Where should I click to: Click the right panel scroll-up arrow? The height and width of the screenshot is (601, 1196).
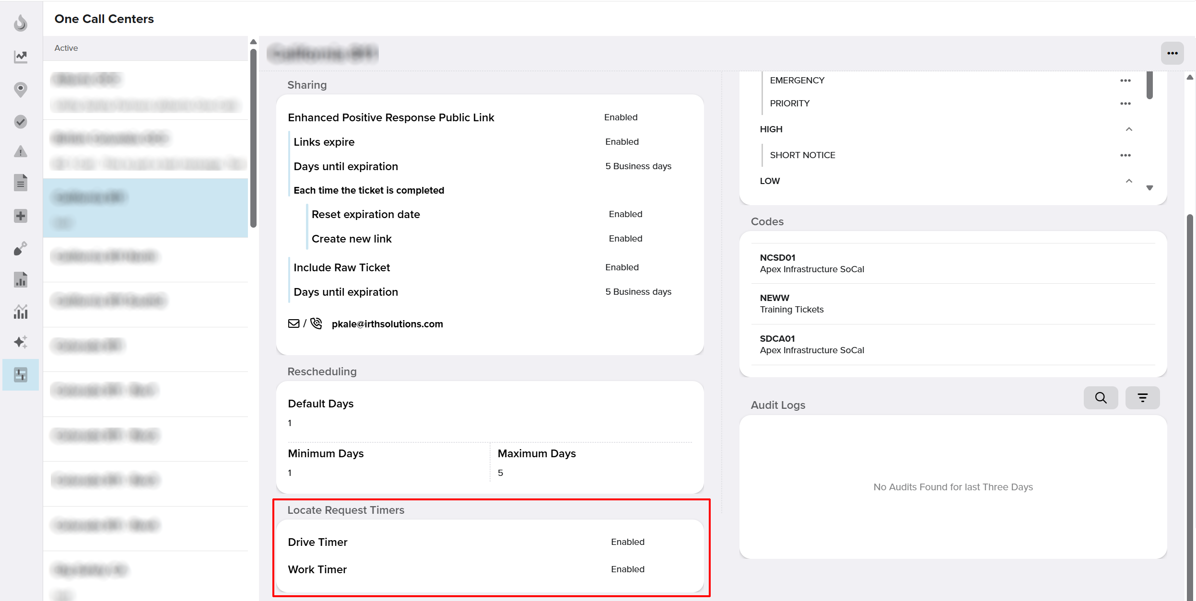(1190, 77)
